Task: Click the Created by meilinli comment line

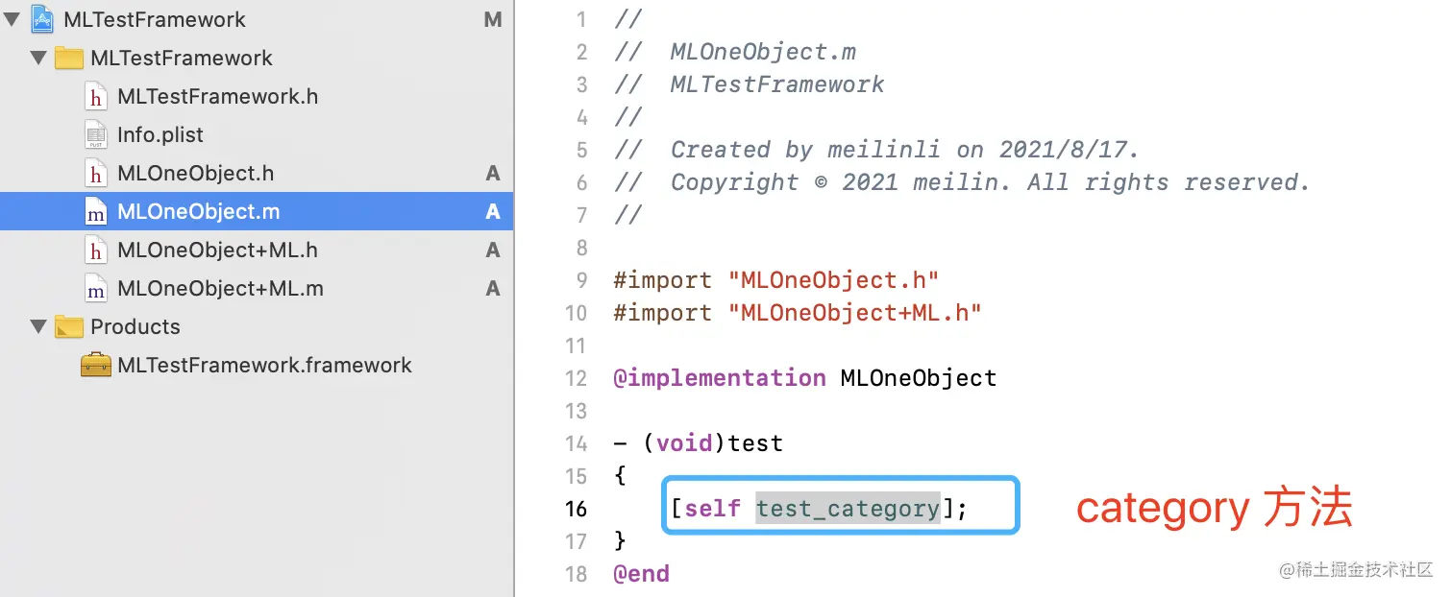Action: click(876, 149)
